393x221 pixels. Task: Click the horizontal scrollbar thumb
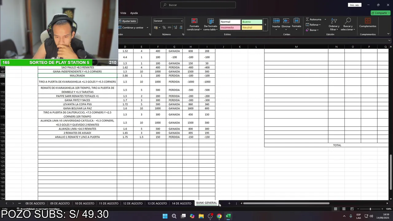tap(286, 203)
